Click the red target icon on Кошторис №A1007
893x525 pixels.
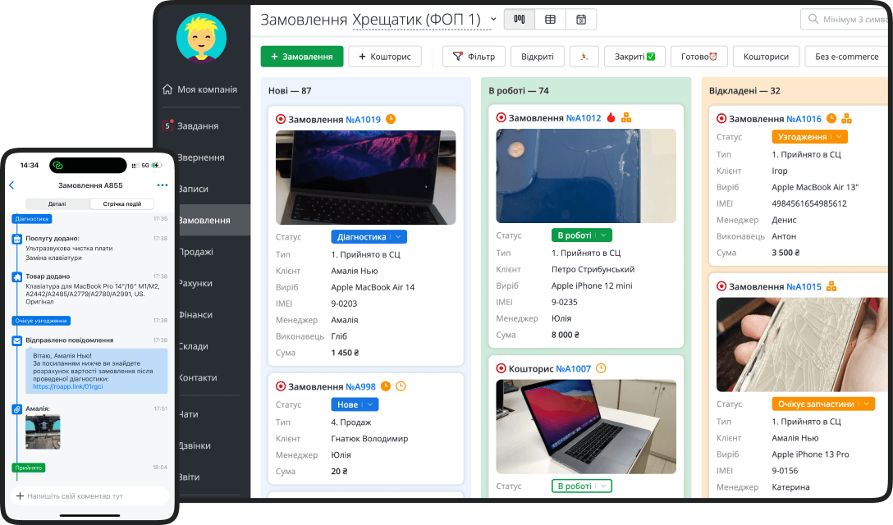[501, 368]
